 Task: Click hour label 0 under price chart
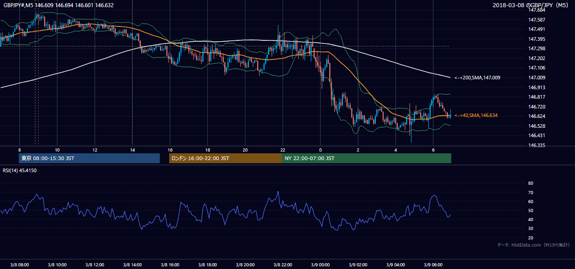320,149
